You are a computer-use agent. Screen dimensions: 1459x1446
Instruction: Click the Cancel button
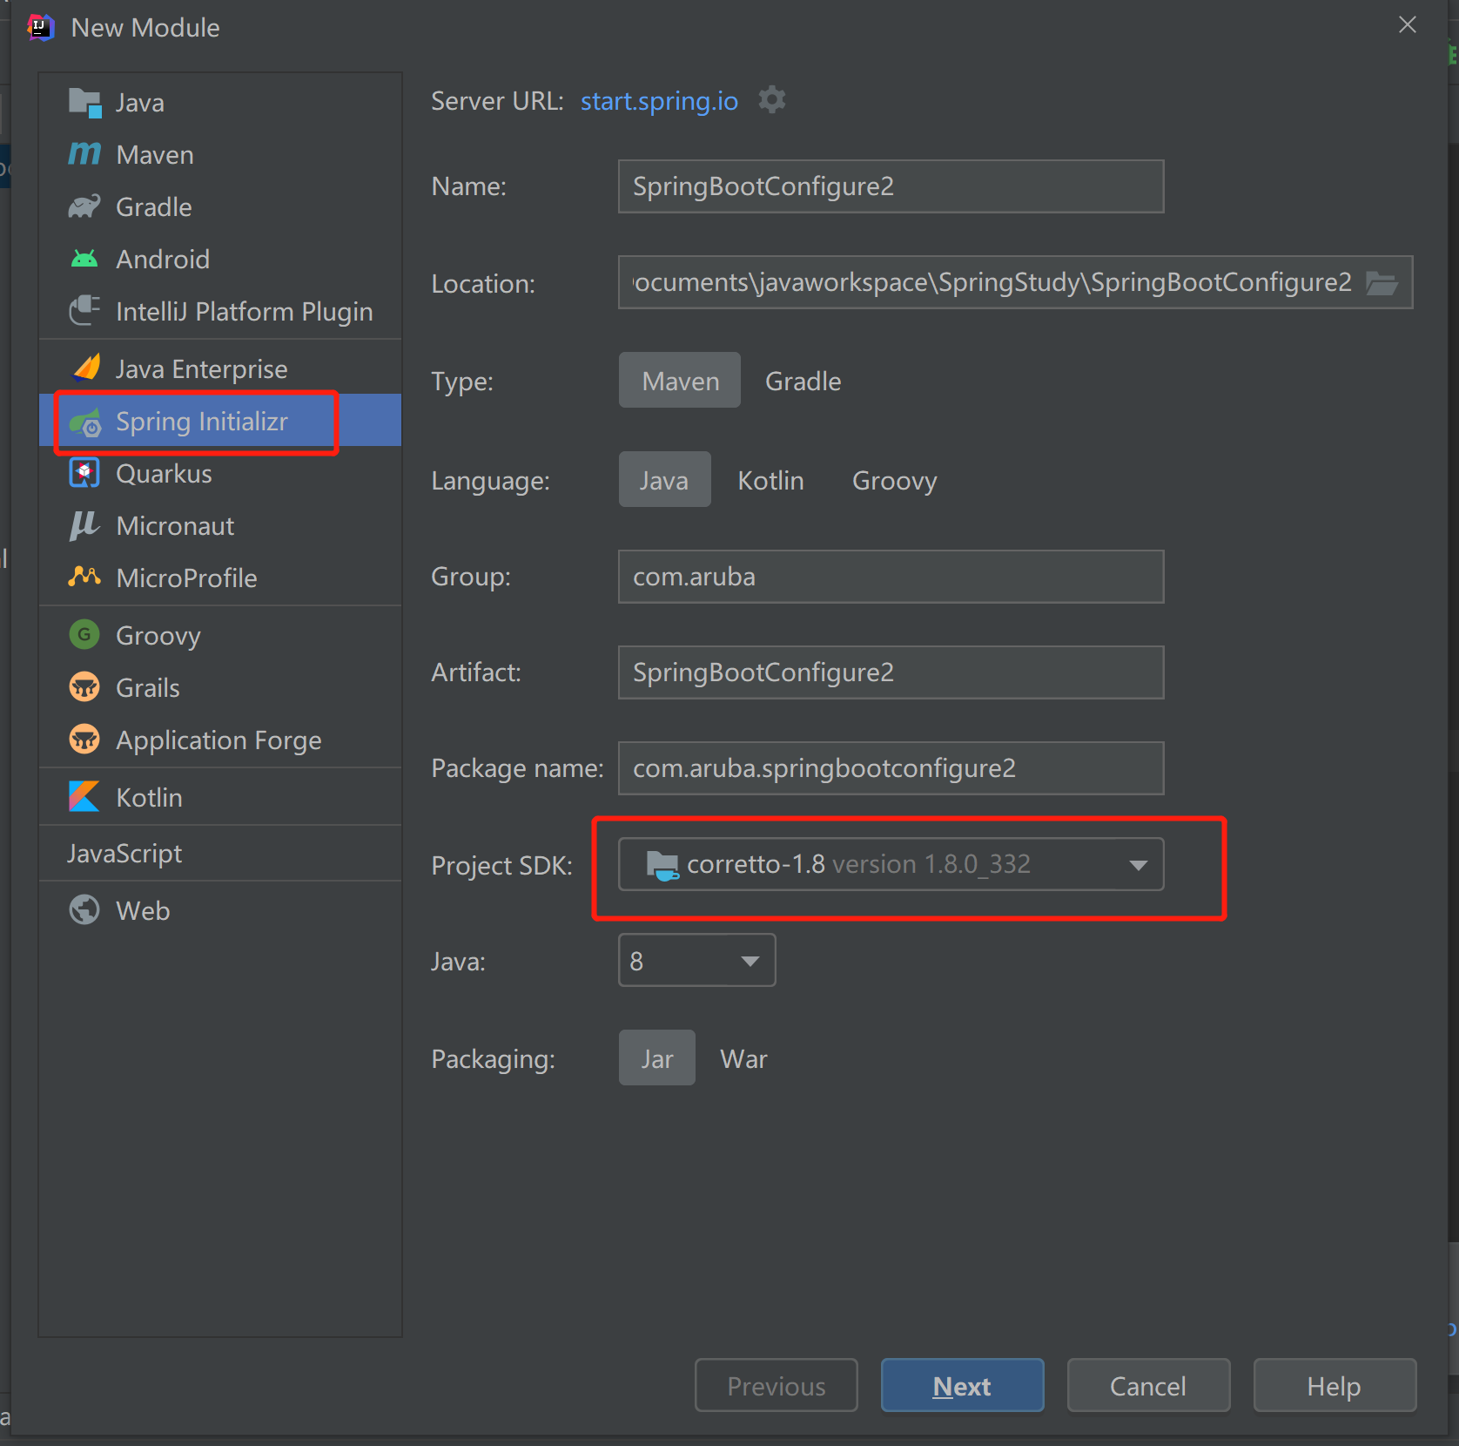[x=1148, y=1385]
